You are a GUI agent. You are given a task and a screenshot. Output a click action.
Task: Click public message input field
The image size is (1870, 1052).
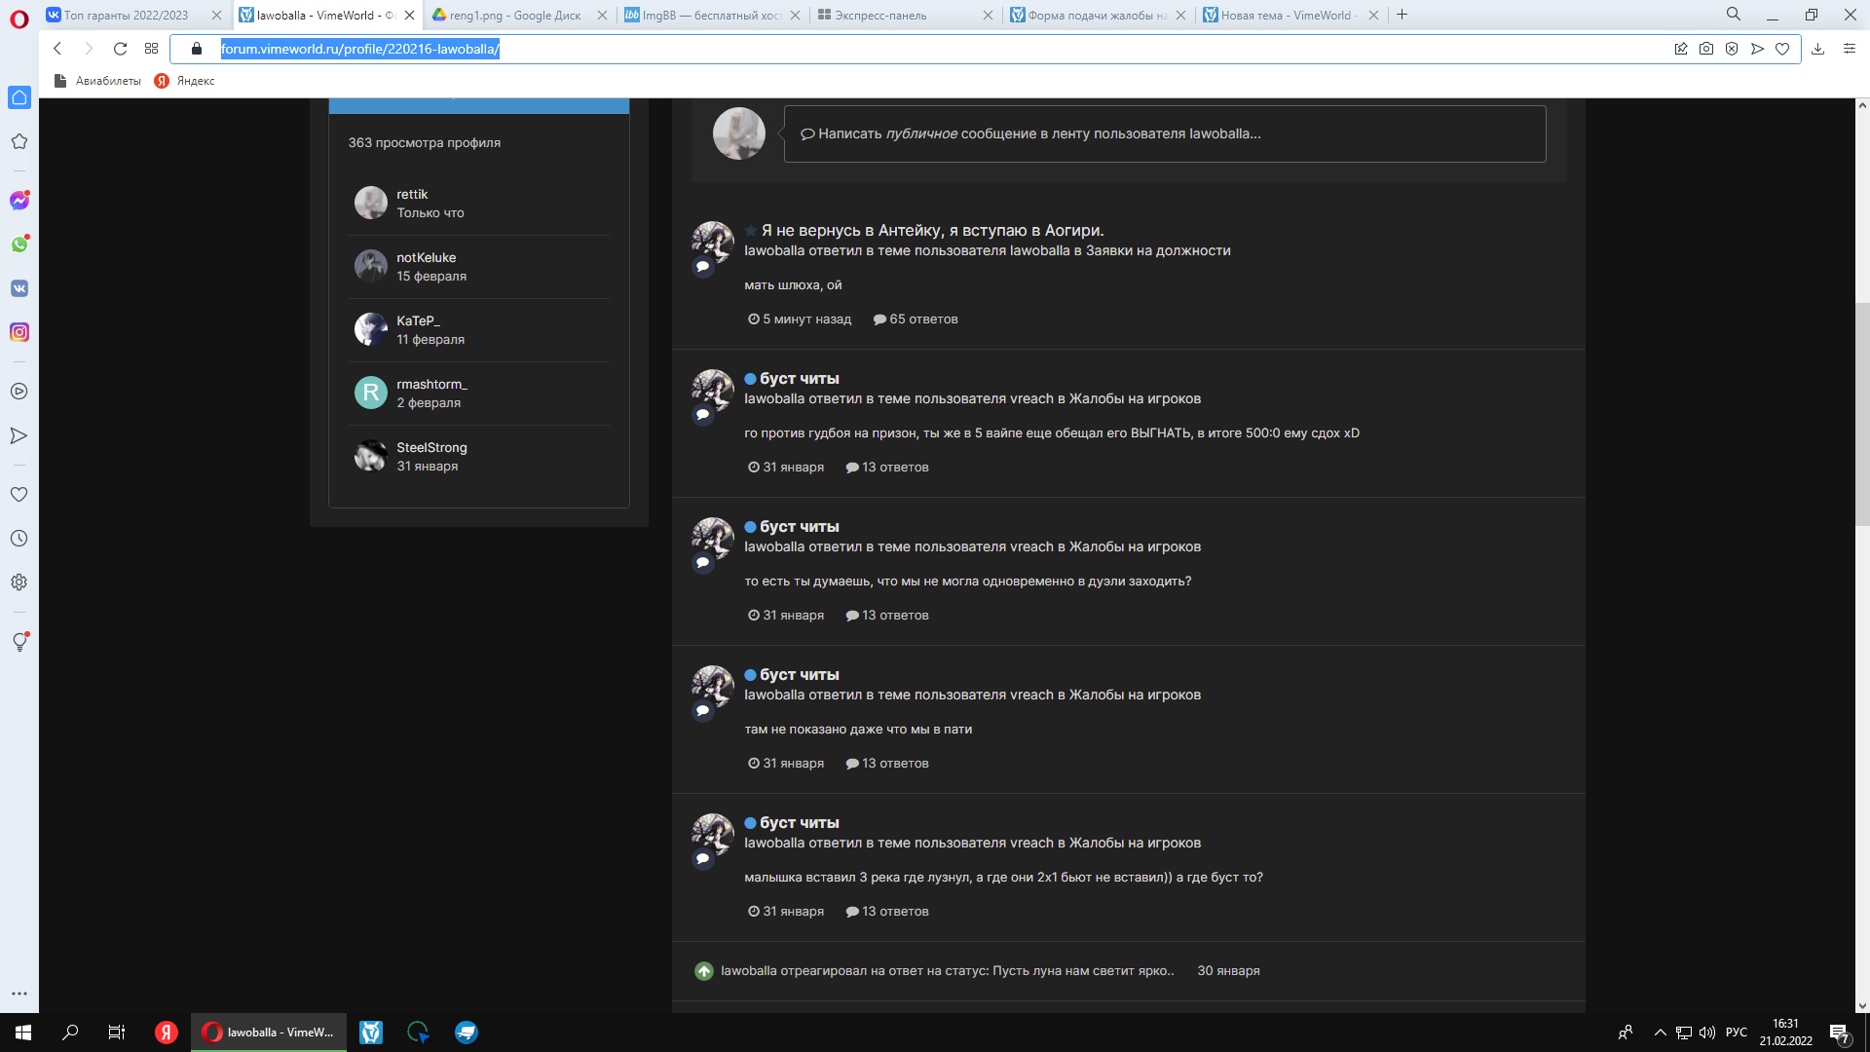(x=1164, y=134)
